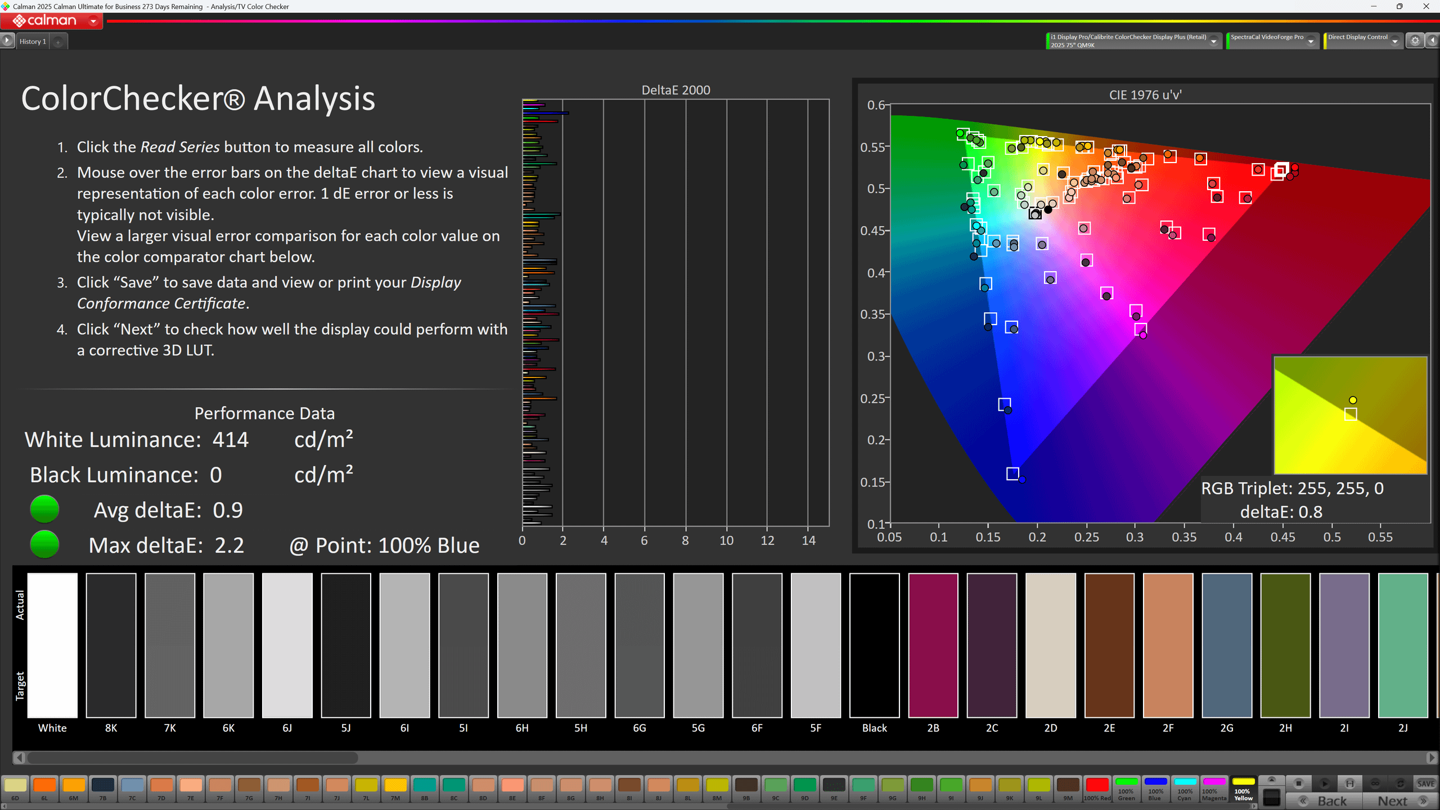This screenshot has width=1440, height=810.
Task: Open the Calman main menu dropdown
Action: tap(93, 21)
